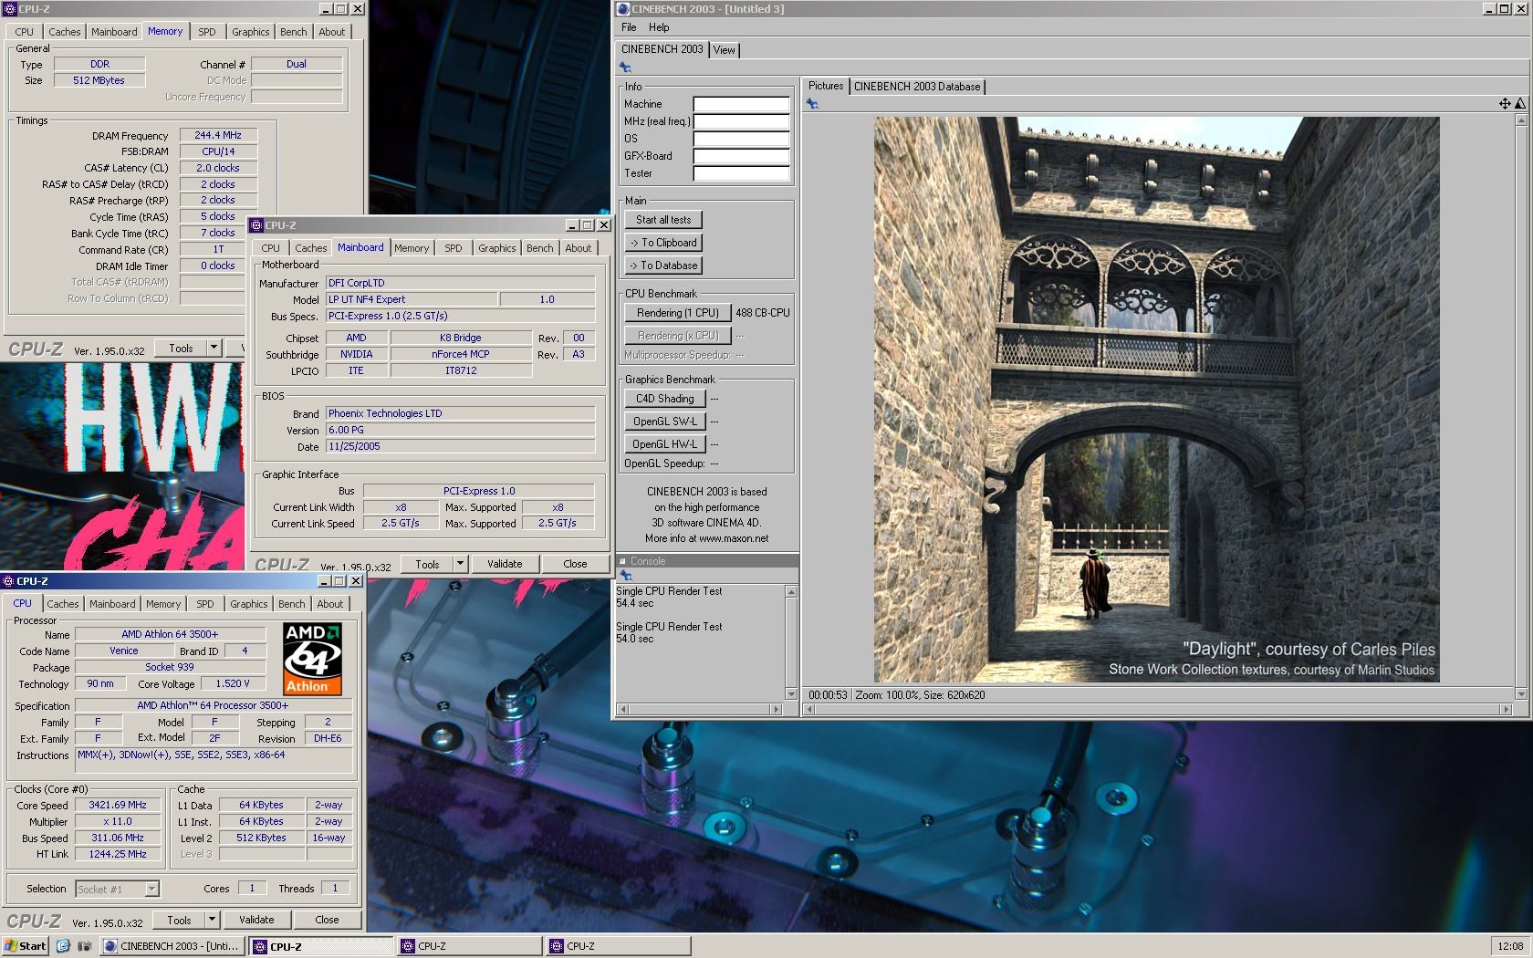Click the rendered Daylight picture
Screen dimensions: 1533x958
click(x=1156, y=400)
